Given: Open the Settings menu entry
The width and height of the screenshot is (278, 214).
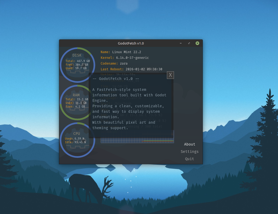Looking at the screenshot, I should pyautogui.click(x=190, y=152).
